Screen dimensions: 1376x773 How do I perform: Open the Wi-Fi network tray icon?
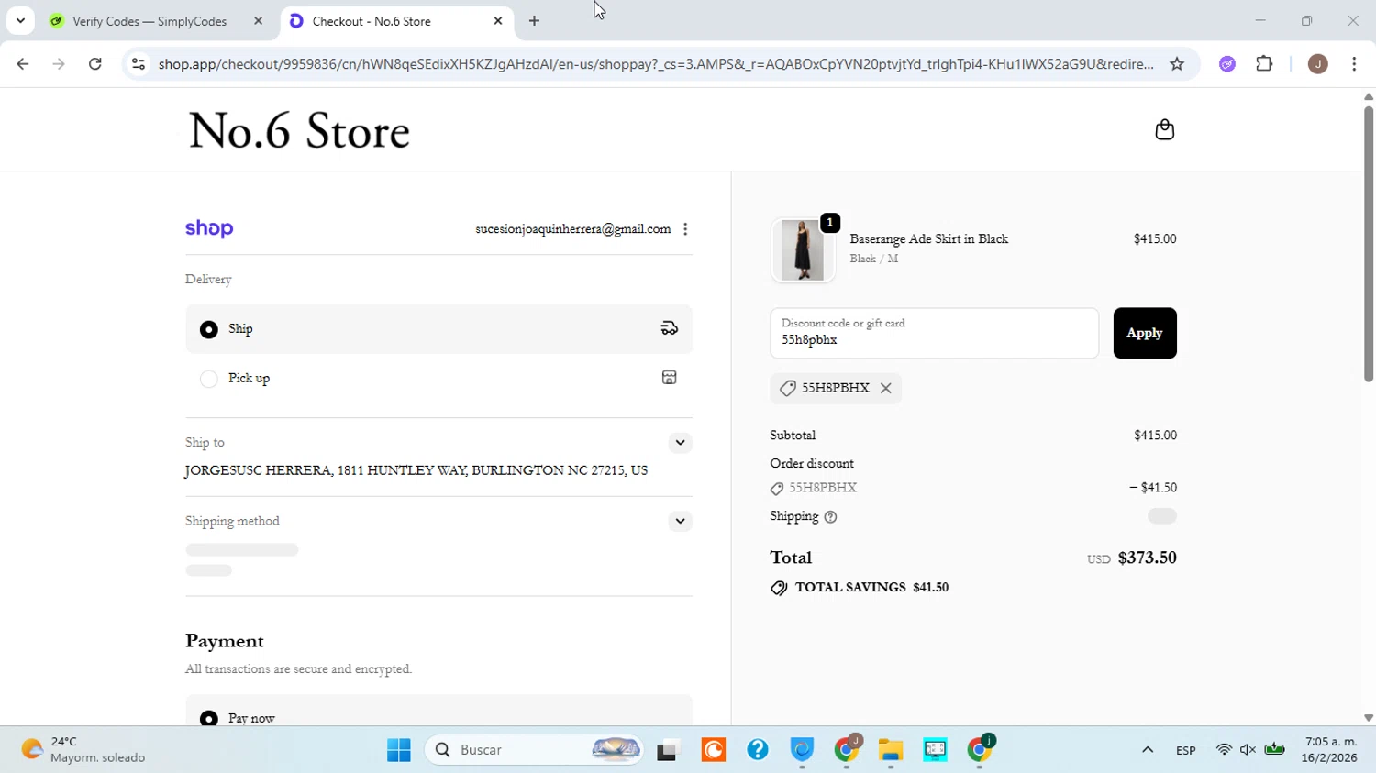coord(1224,750)
